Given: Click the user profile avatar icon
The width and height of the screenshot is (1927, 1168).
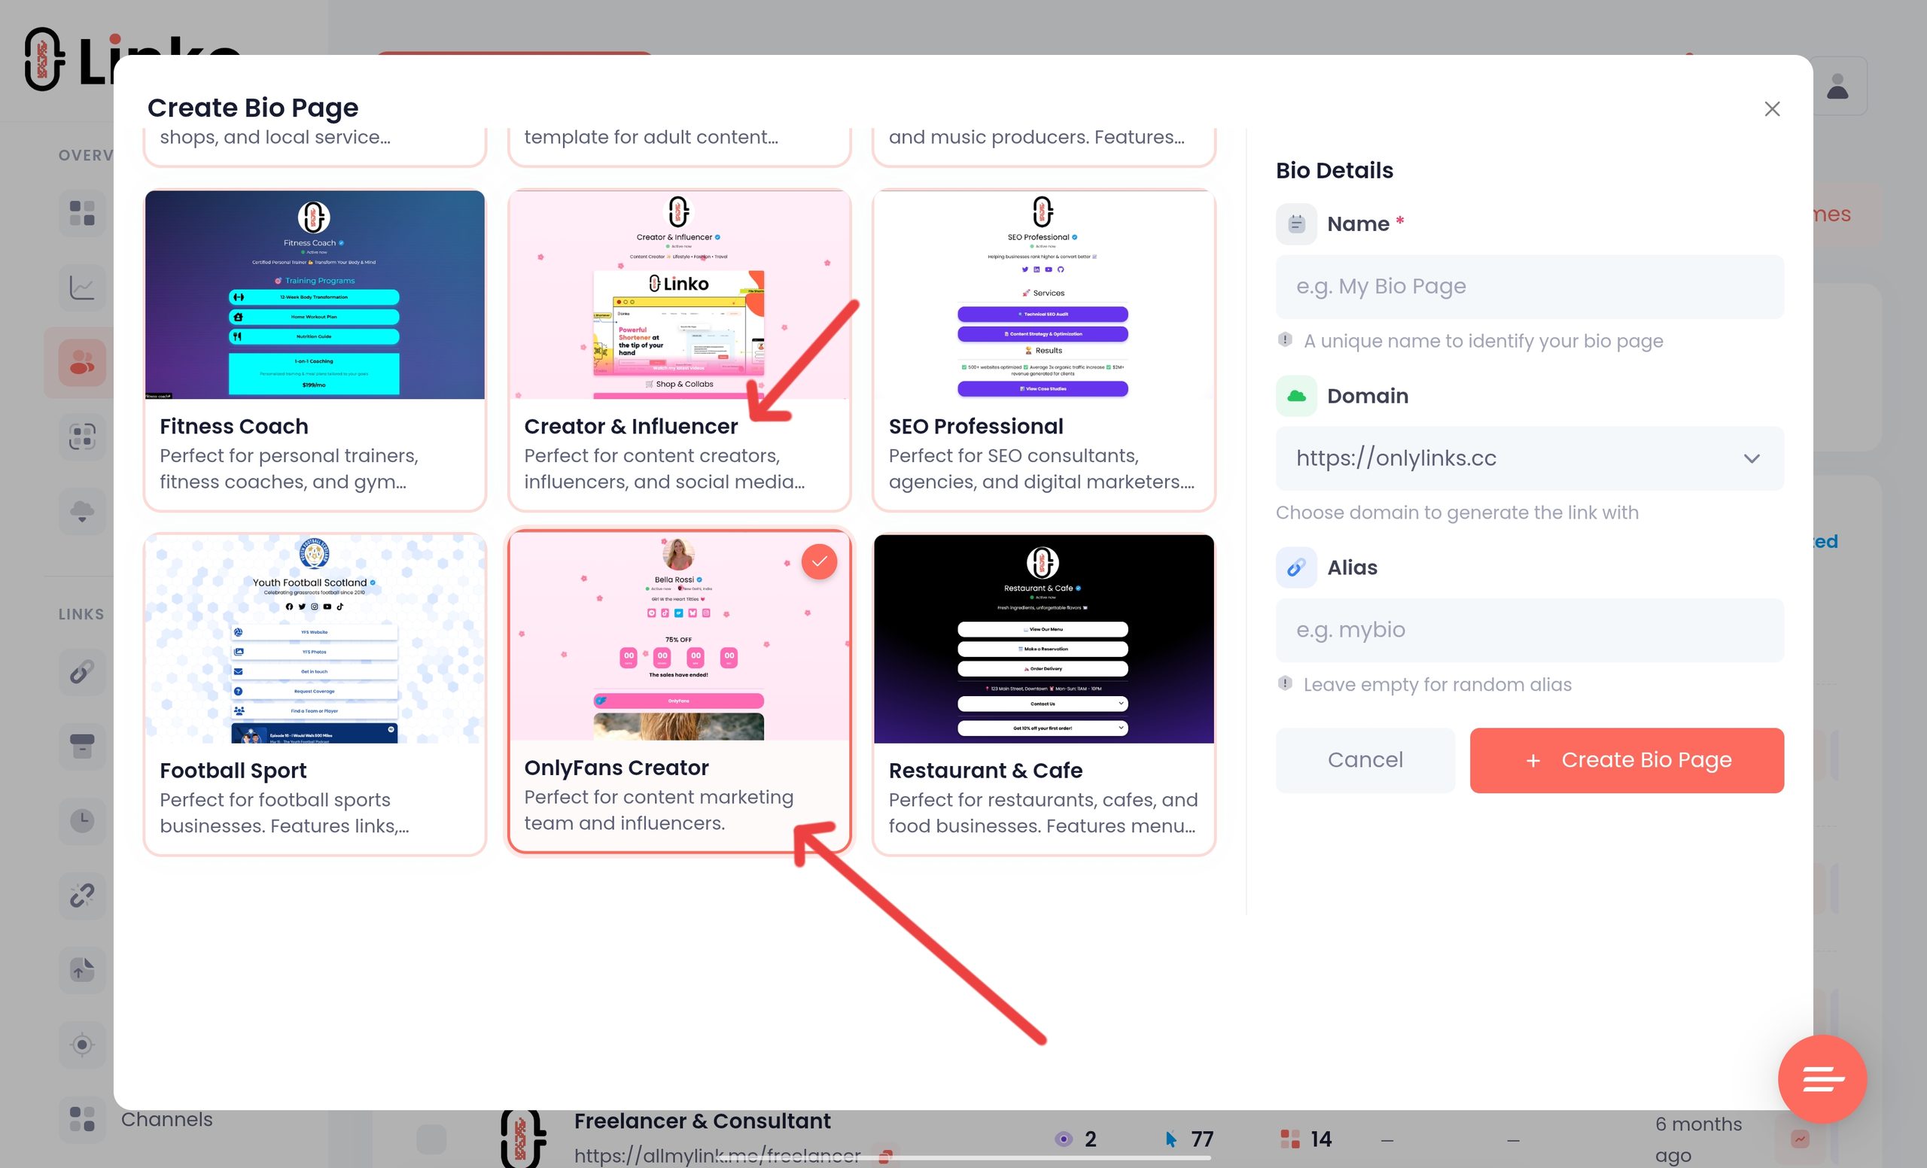Looking at the screenshot, I should pyautogui.click(x=1839, y=86).
